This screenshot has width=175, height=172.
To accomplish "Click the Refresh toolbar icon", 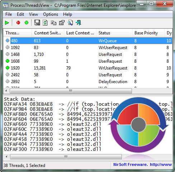I will [45, 23].
